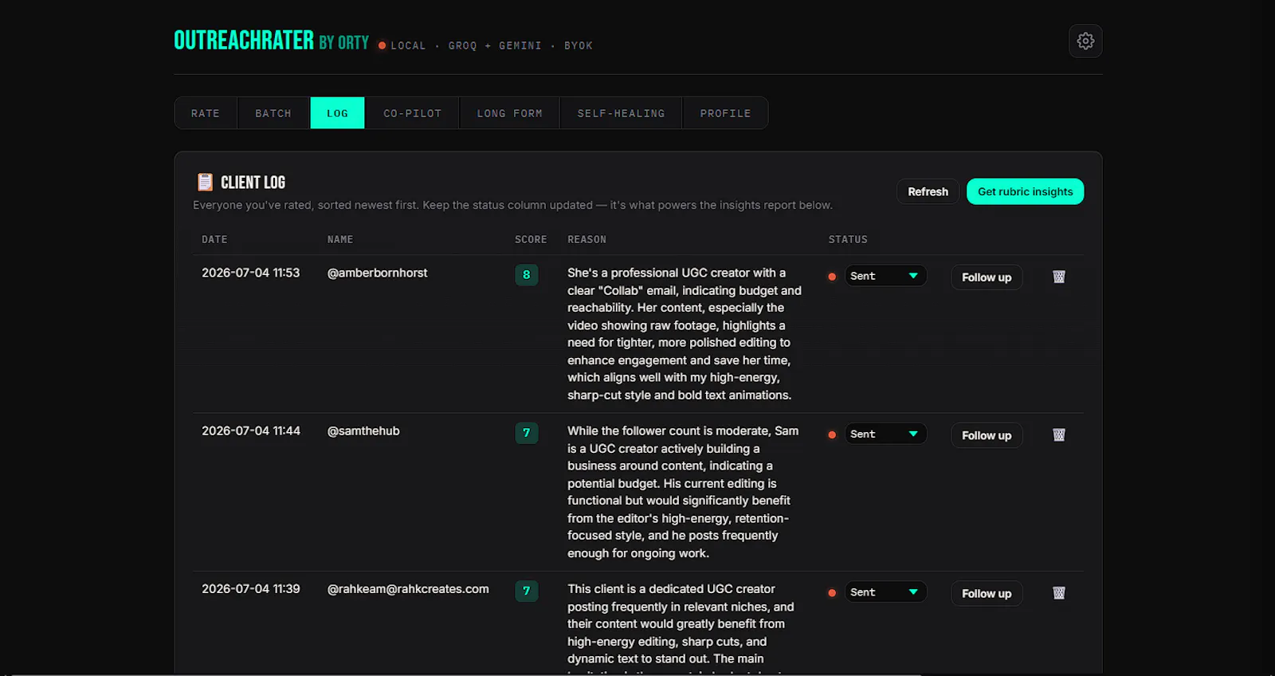Screen dimensions: 1275x676
Task: Click the LOCAL label in the header
Action: pos(408,45)
